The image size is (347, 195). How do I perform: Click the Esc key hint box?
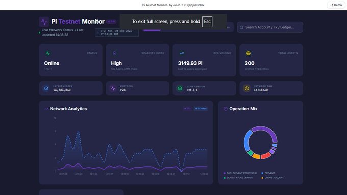tap(207, 21)
